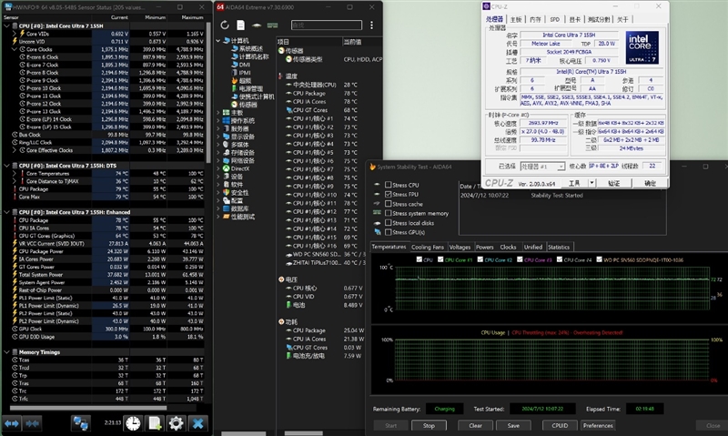Click the 电压 section icon in AIDA64
Image resolution: width=728 pixels, height=436 pixels.
click(x=281, y=279)
